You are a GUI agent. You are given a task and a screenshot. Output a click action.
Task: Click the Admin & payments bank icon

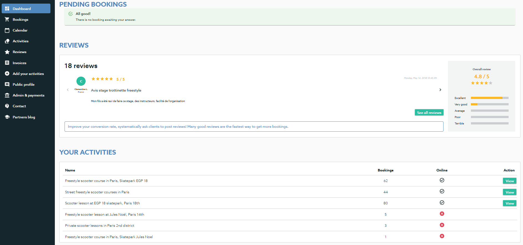7,95
